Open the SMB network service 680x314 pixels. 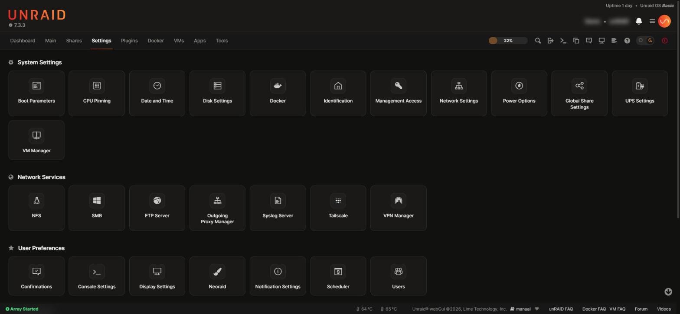[97, 208]
